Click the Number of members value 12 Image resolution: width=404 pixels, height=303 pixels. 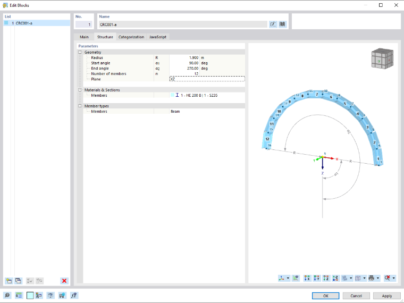tap(184, 74)
